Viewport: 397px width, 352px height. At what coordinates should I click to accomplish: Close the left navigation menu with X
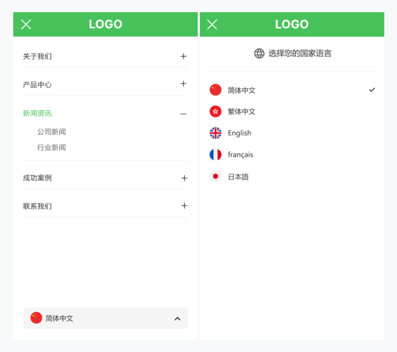pyautogui.click(x=26, y=24)
